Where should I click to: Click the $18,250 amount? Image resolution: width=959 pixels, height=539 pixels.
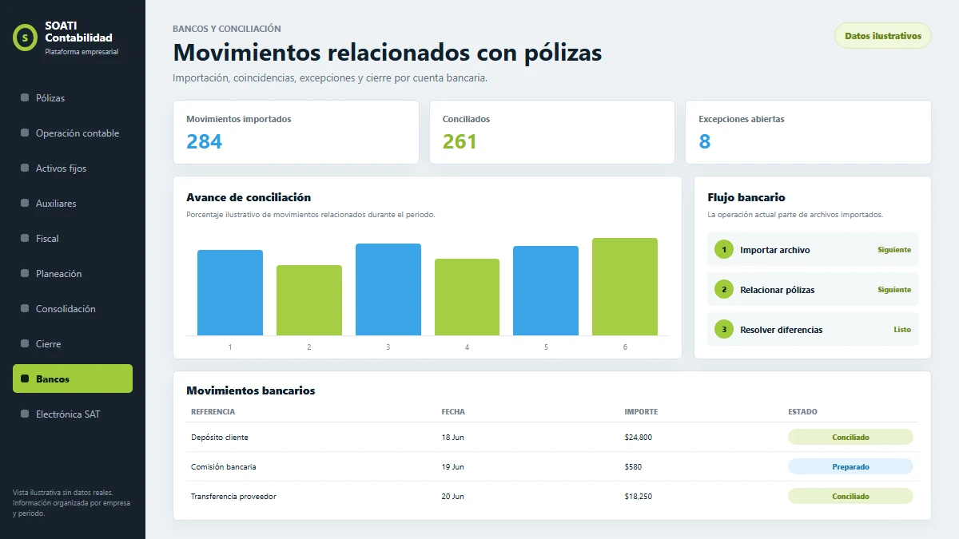638,497
